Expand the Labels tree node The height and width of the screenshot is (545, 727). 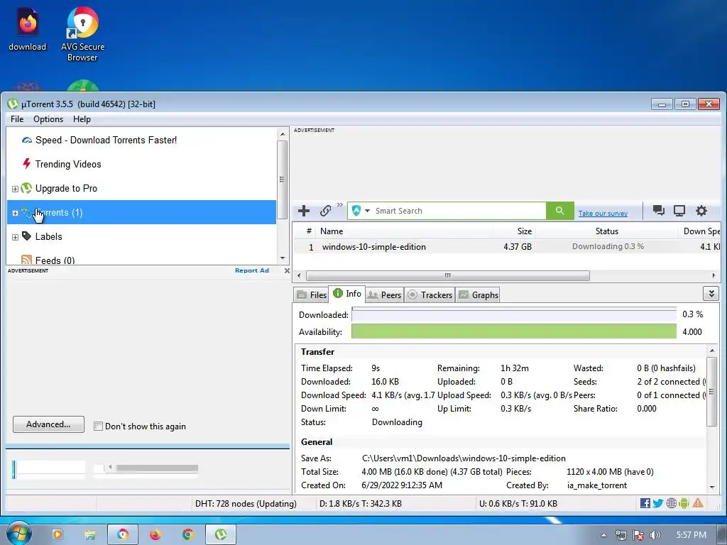click(15, 237)
